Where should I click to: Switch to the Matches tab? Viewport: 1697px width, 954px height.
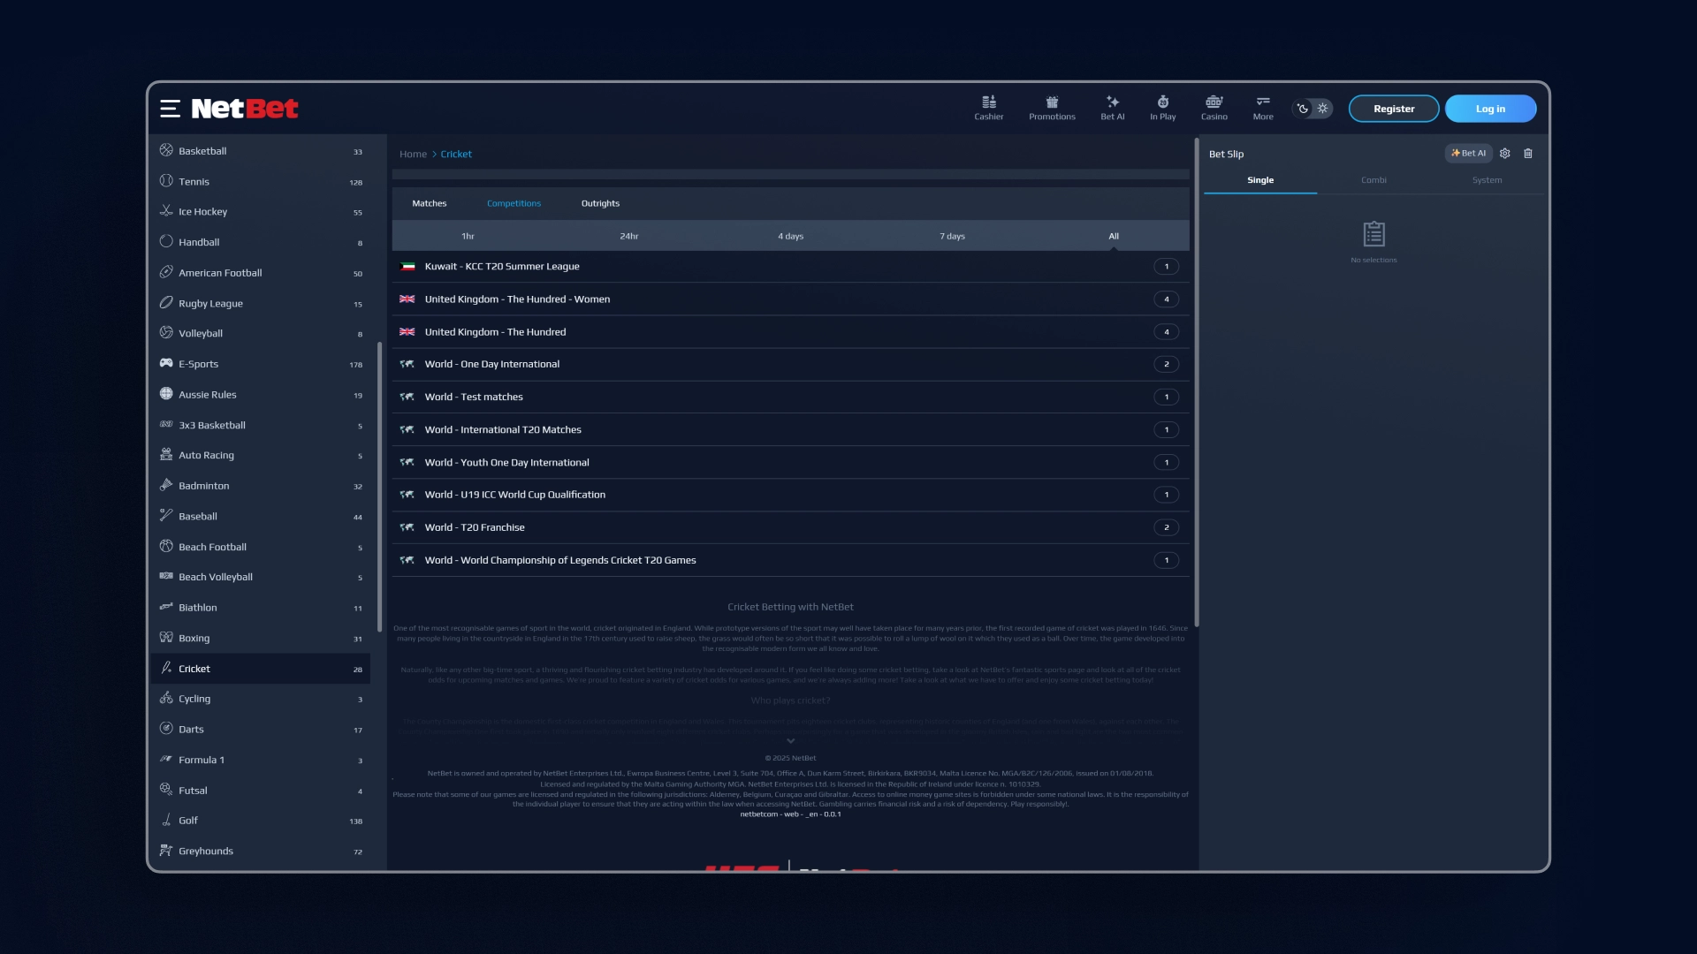[430, 203]
